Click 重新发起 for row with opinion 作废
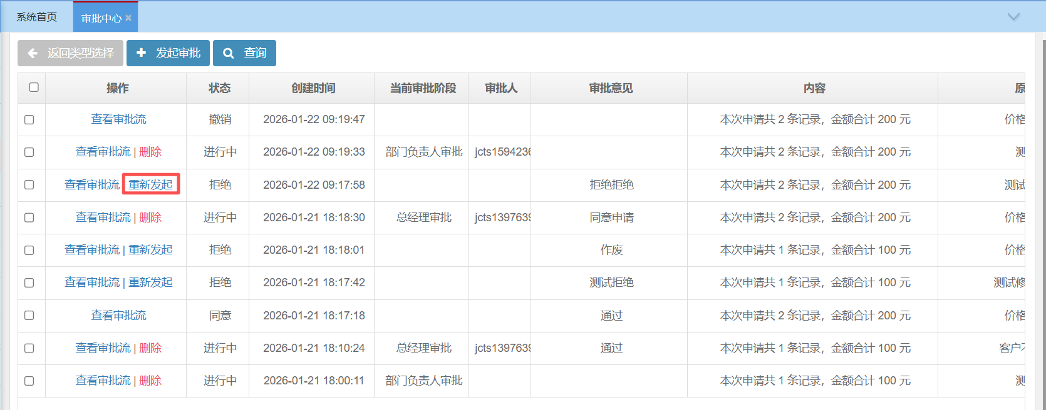The height and width of the screenshot is (410, 1046). (151, 250)
